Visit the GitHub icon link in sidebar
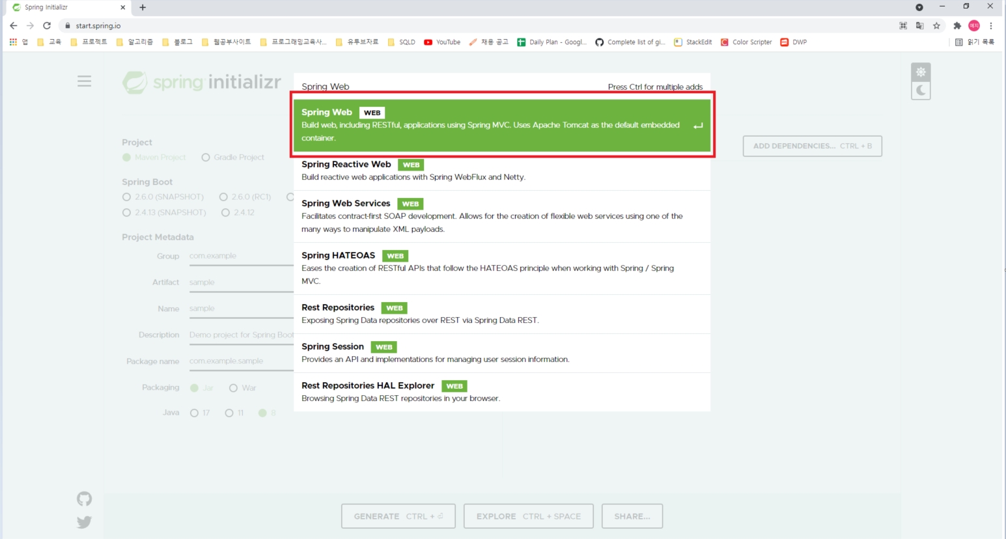 coord(84,499)
